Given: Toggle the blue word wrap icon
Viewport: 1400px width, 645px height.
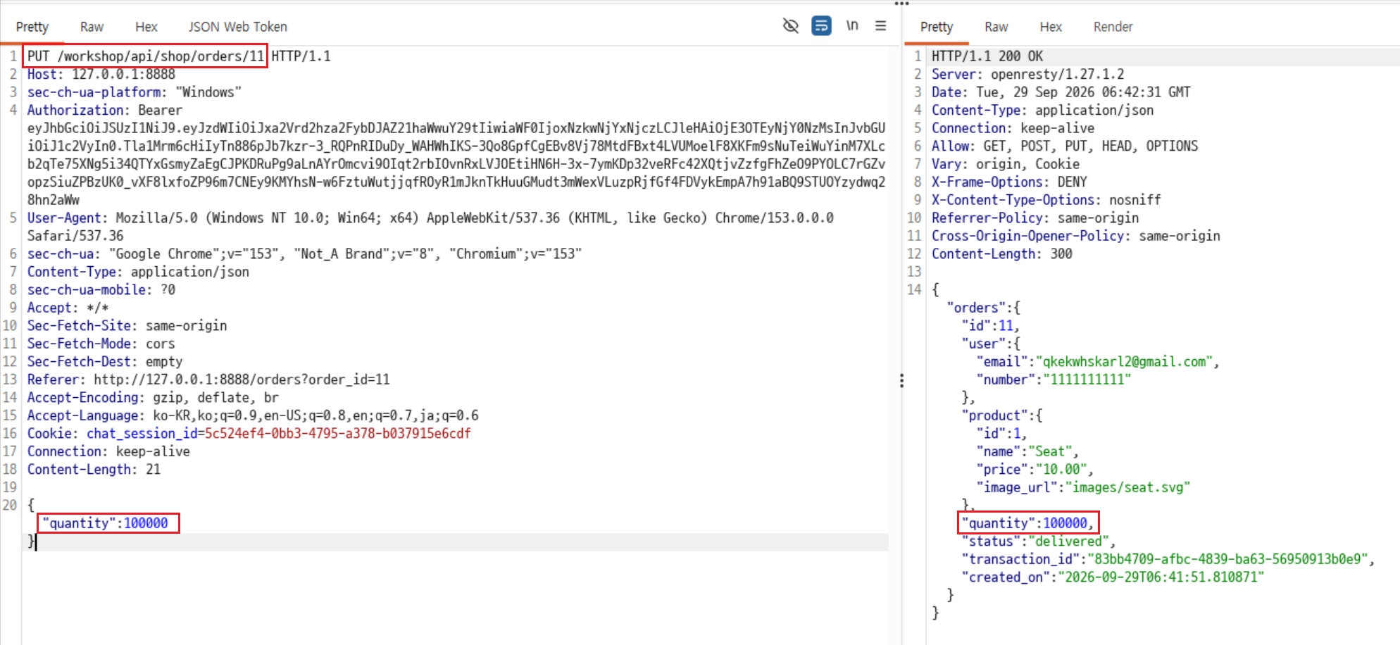Looking at the screenshot, I should click(x=821, y=26).
